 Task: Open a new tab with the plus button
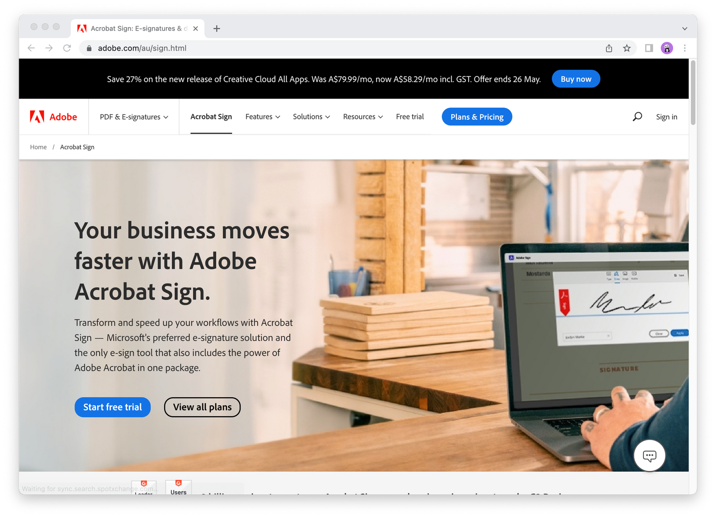pos(217,29)
